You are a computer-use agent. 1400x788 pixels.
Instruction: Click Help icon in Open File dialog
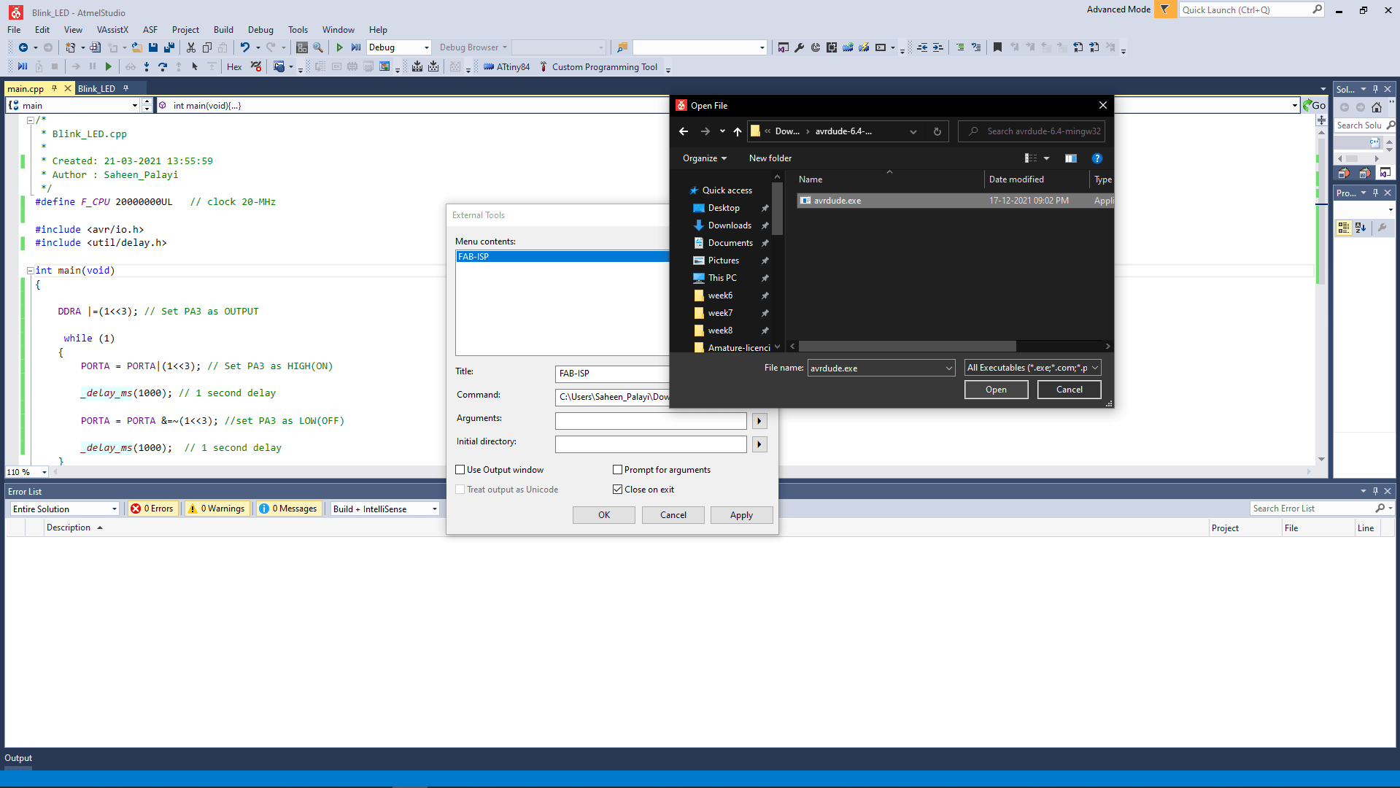click(1097, 158)
